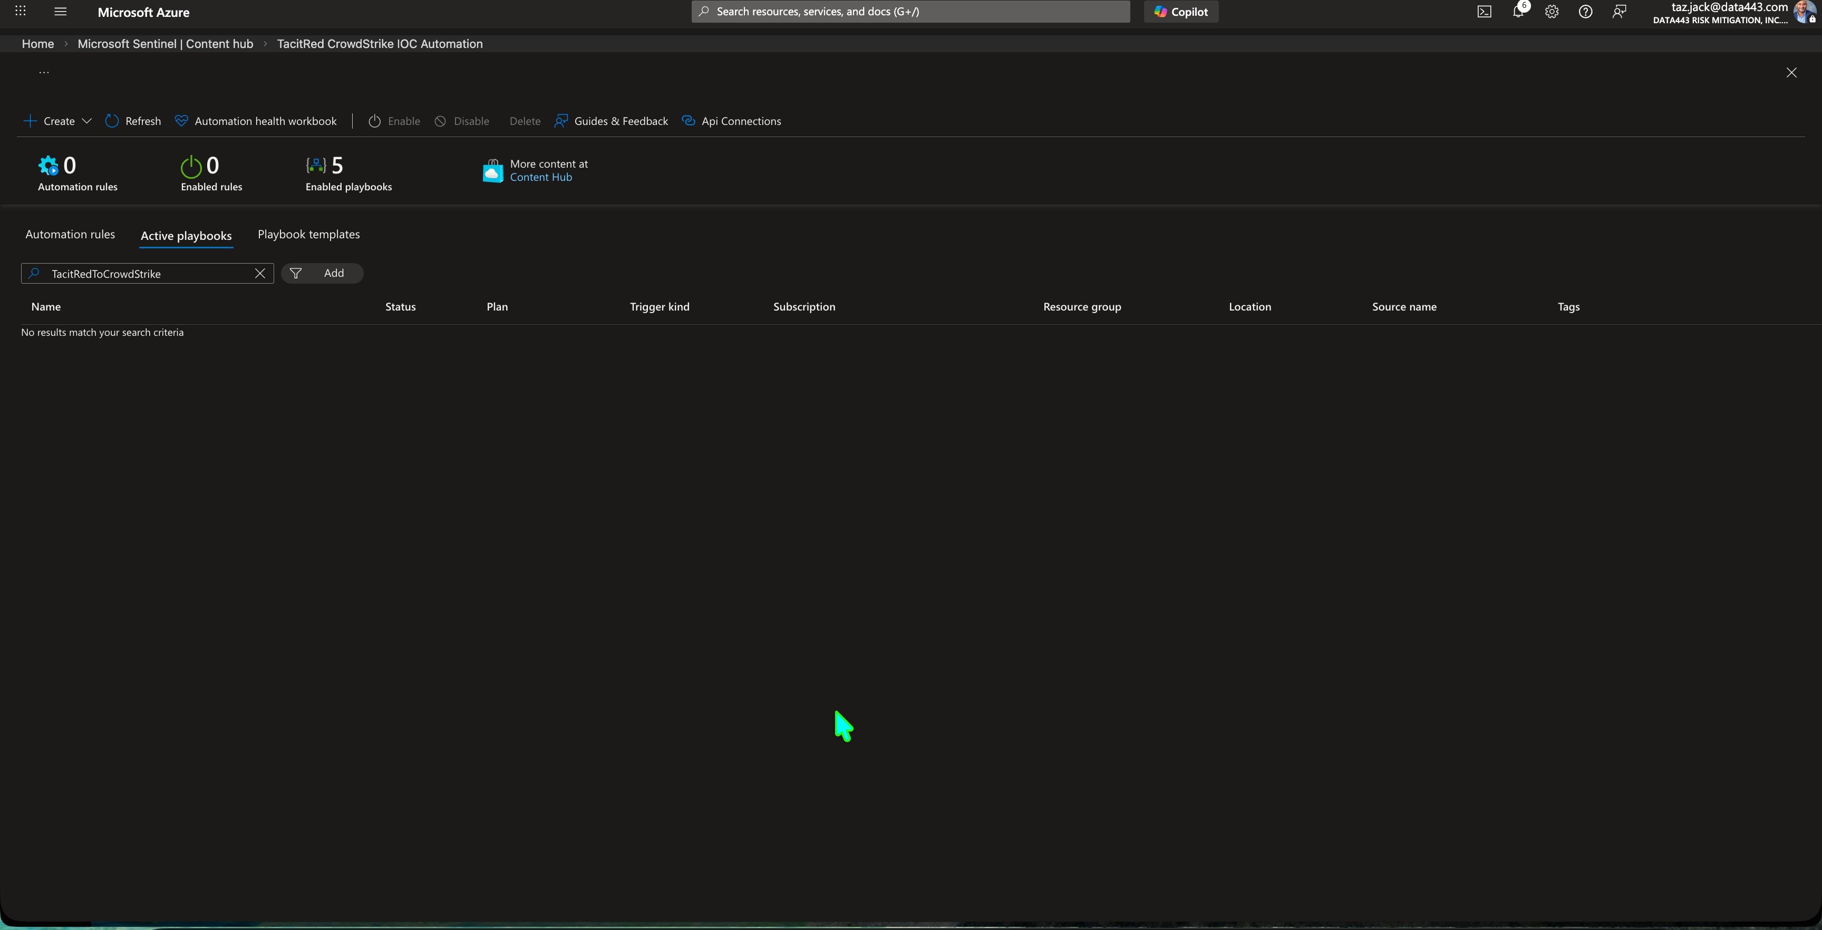Open the Create dropdown
1822x930 pixels.
coord(56,120)
